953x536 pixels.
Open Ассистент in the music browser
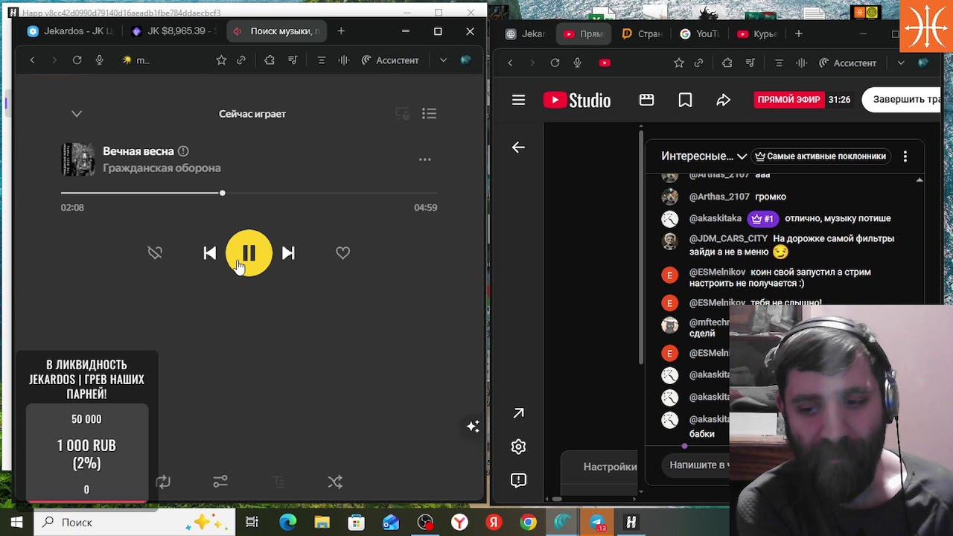click(x=390, y=60)
